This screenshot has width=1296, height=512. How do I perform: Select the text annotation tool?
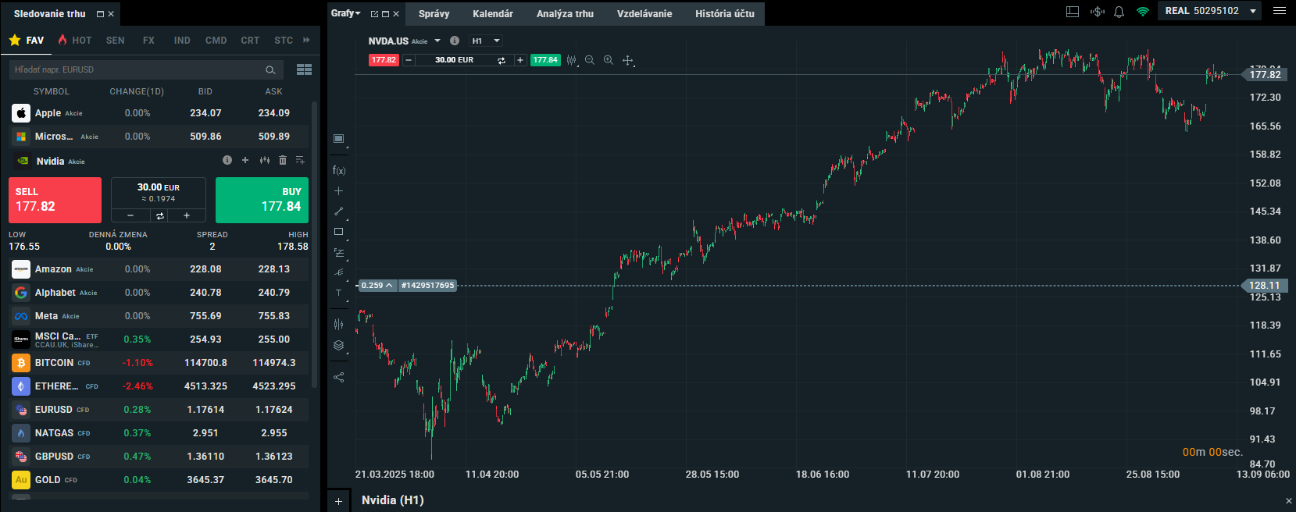click(x=339, y=293)
